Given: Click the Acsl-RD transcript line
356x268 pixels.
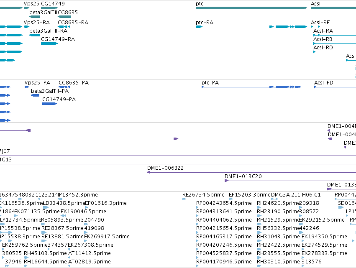Looking at the screenshot, I should pos(335,52).
